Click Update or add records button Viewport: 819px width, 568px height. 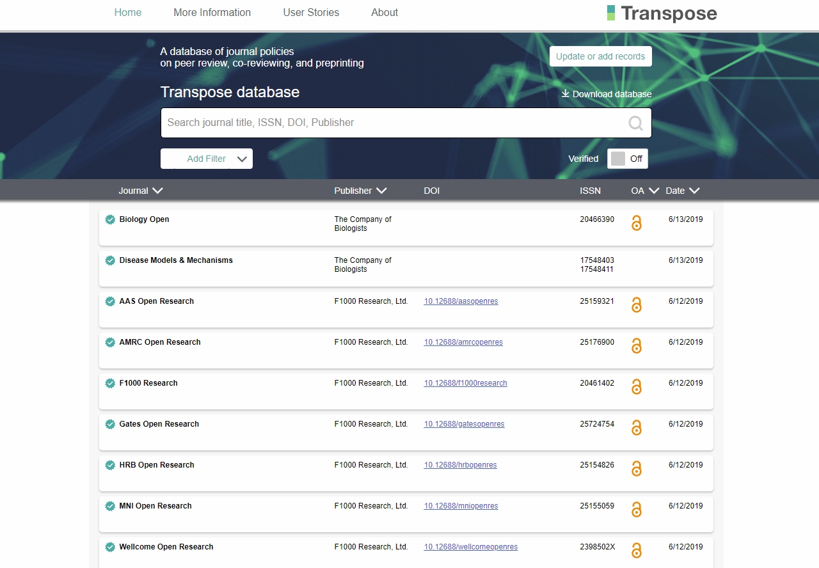pos(601,56)
